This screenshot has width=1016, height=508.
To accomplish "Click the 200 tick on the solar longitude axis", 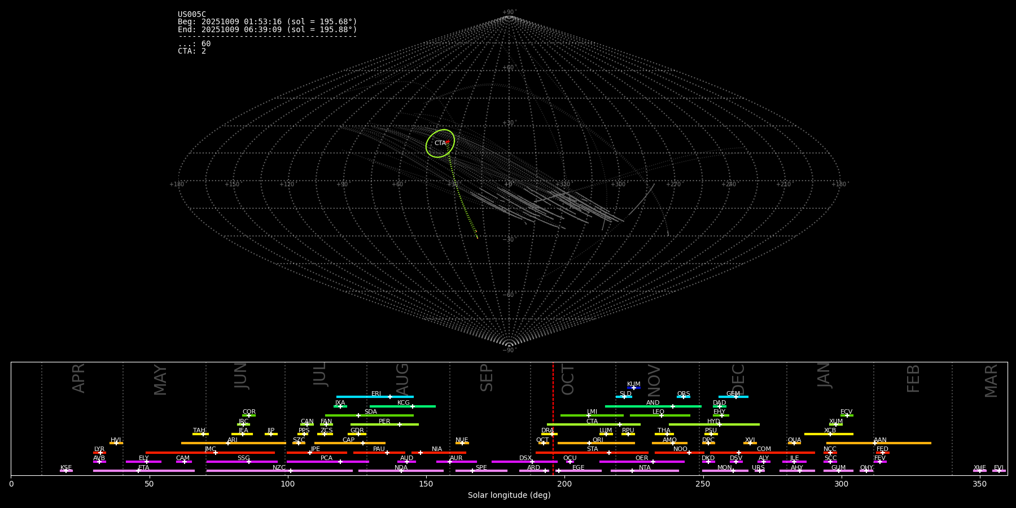I will pos(564,484).
